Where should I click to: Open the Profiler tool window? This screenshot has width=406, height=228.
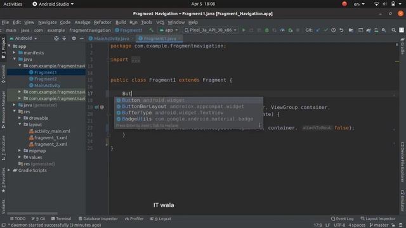(x=134, y=218)
